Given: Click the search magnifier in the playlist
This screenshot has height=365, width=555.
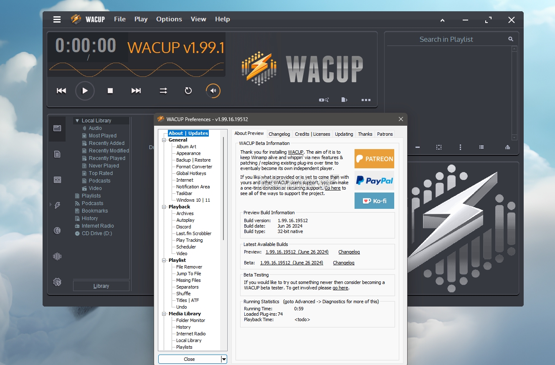Looking at the screenshot, I should 511,39.
